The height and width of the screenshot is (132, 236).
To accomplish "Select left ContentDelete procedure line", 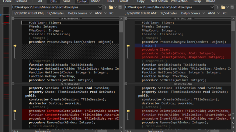I will pos(70,111).
